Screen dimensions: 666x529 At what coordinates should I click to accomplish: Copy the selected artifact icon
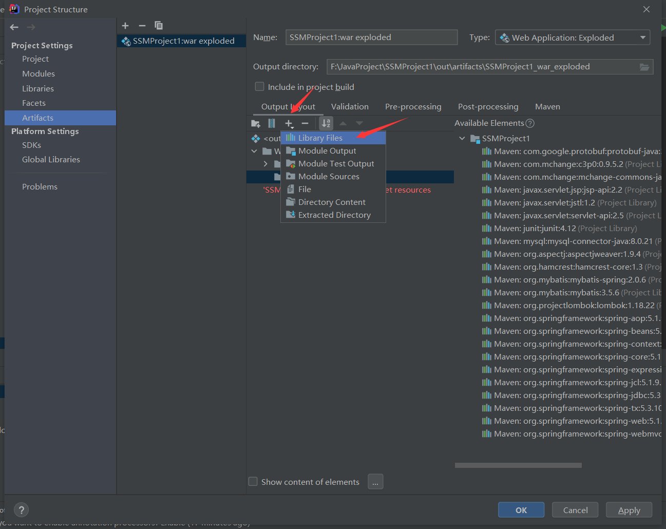tap(159, 26)
